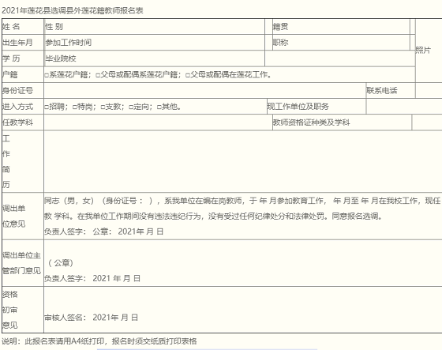Click the 工作简历 large blank area
442x350 pixels.
click(x=243, y=161)
